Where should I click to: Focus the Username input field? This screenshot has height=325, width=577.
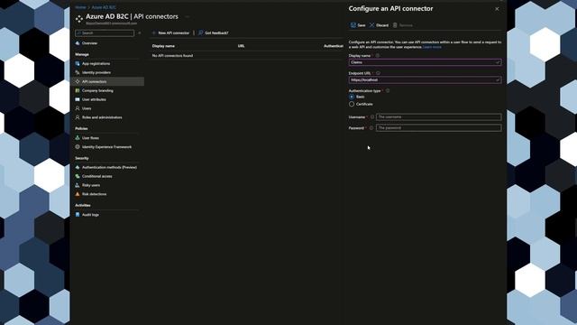click(439, 116)
